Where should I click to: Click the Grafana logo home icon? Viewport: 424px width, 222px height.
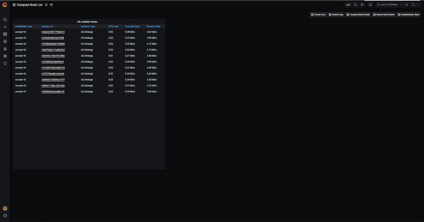point(5,5)
